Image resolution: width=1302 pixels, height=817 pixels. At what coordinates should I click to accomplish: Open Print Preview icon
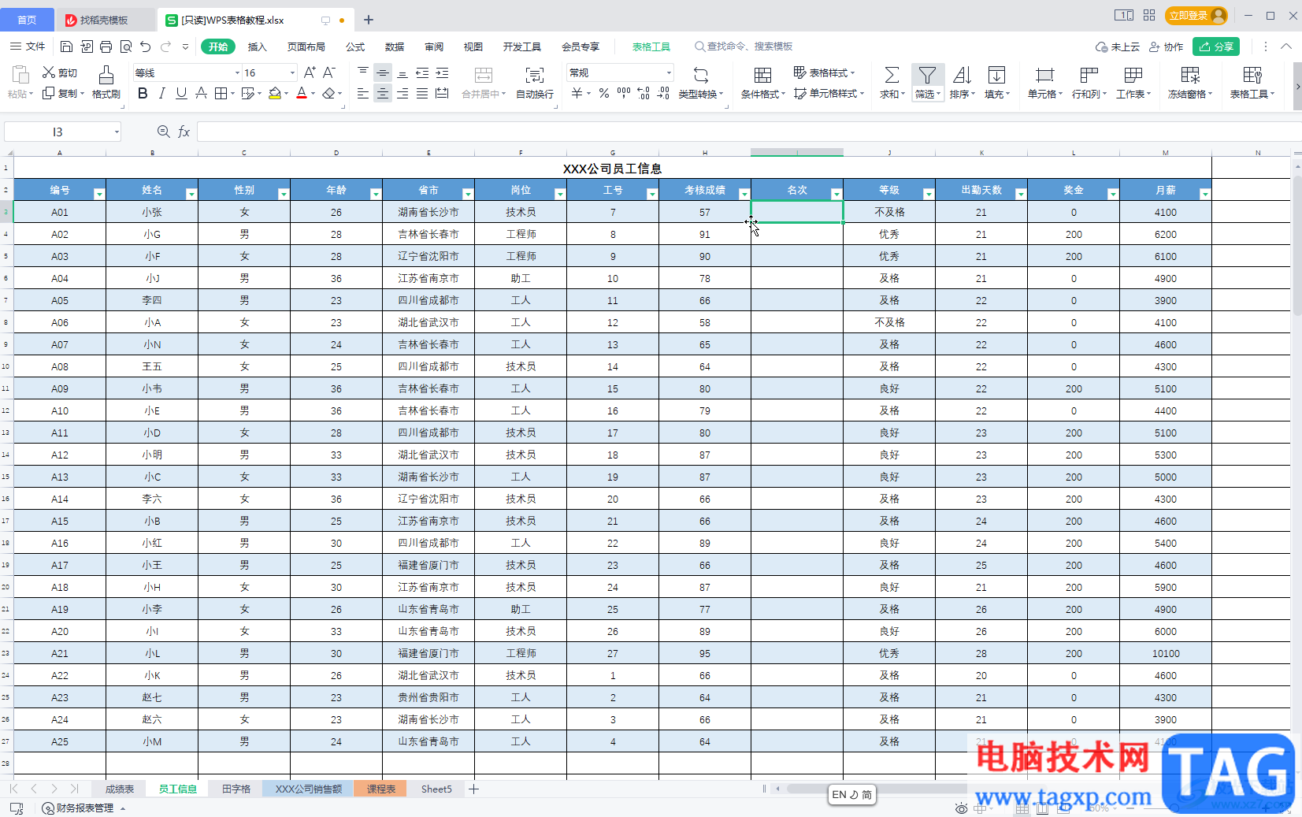tap(126, 46)
